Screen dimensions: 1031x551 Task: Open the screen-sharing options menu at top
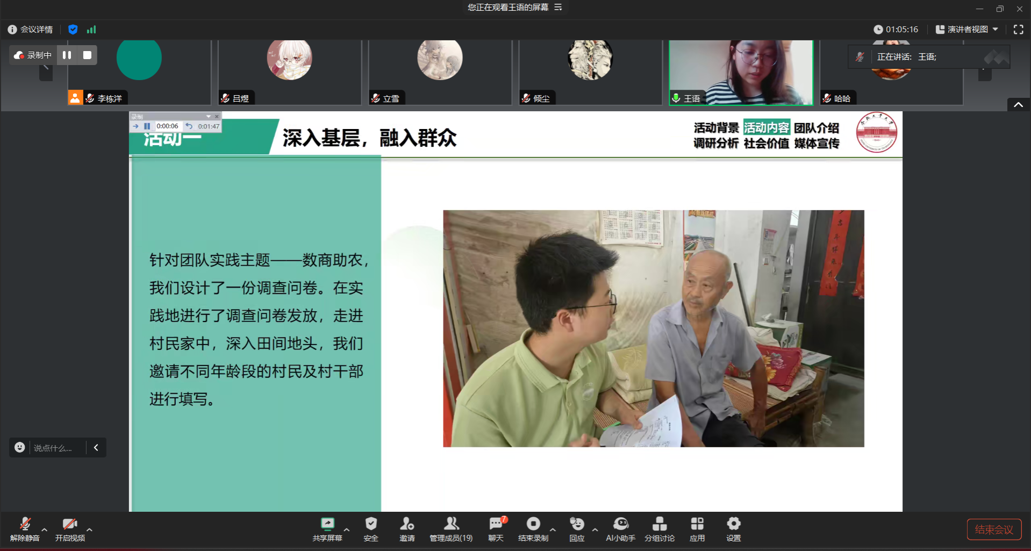tap(558, 7)
